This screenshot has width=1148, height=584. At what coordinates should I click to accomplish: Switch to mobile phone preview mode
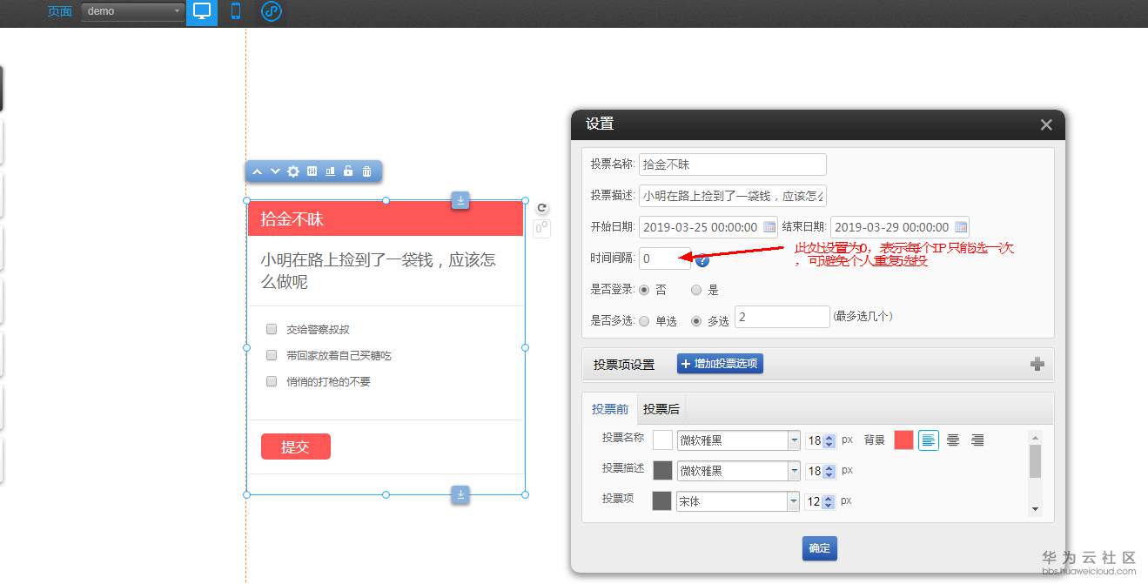point(235,12)
